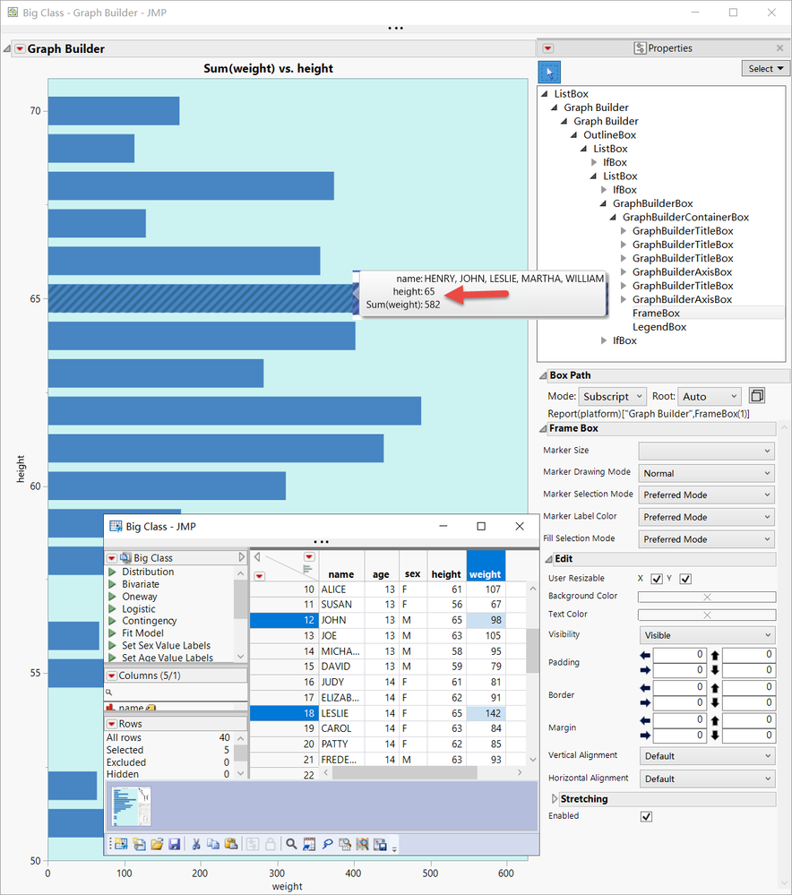Open the Marker Size dropdown
Screen dimensions: 792x895
(706, 451)
